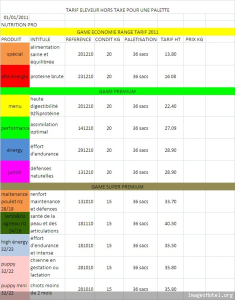This screenshot has height=300, width=235.
Task: Click the 40.50 tarif value
Action: [170, 223]
